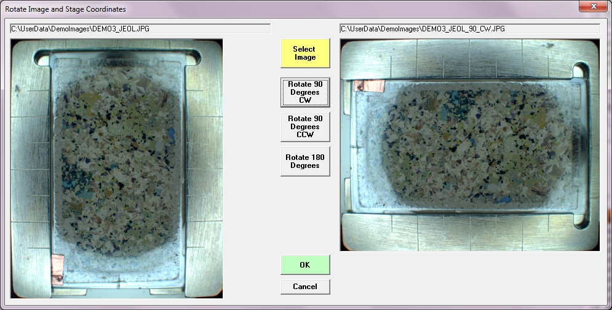Image resolution: width=612 pixels, height=310 pixels.
Task: Click center of the rotated landscape sample image
Action: click(469, 145)
